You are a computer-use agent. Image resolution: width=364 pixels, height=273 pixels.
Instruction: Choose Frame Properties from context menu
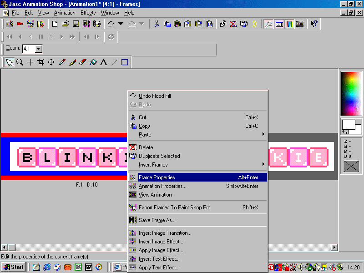coord(198,177)
